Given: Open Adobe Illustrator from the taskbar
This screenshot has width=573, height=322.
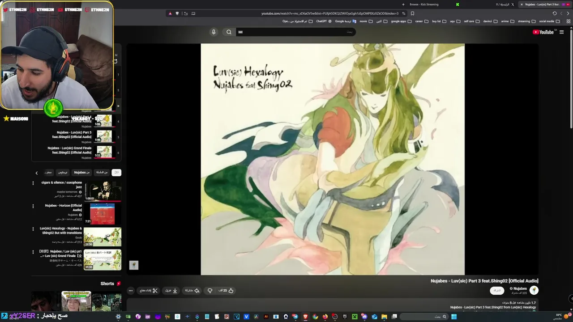Looking at the screenshot, I should 266,317.
